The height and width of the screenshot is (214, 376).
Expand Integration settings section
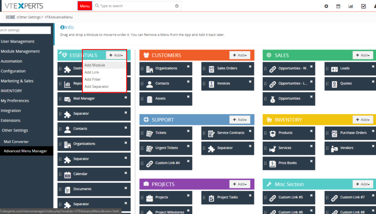11,110
